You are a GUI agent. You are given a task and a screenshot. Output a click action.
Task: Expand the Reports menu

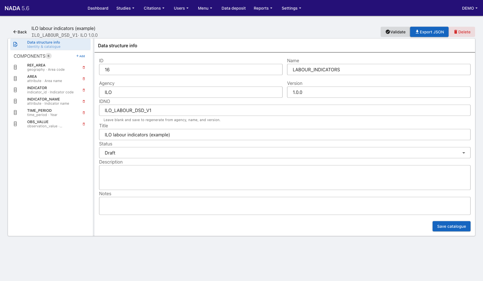[263, 8]
